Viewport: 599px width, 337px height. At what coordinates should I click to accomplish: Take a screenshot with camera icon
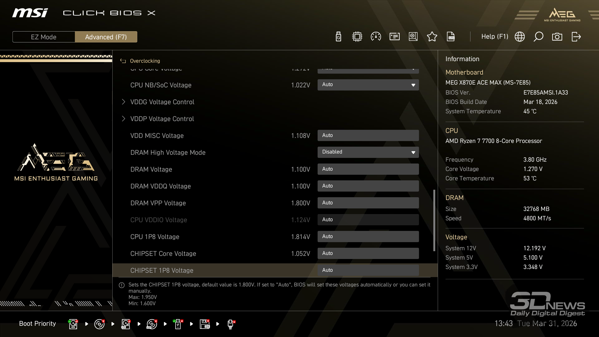coord(557,37)
